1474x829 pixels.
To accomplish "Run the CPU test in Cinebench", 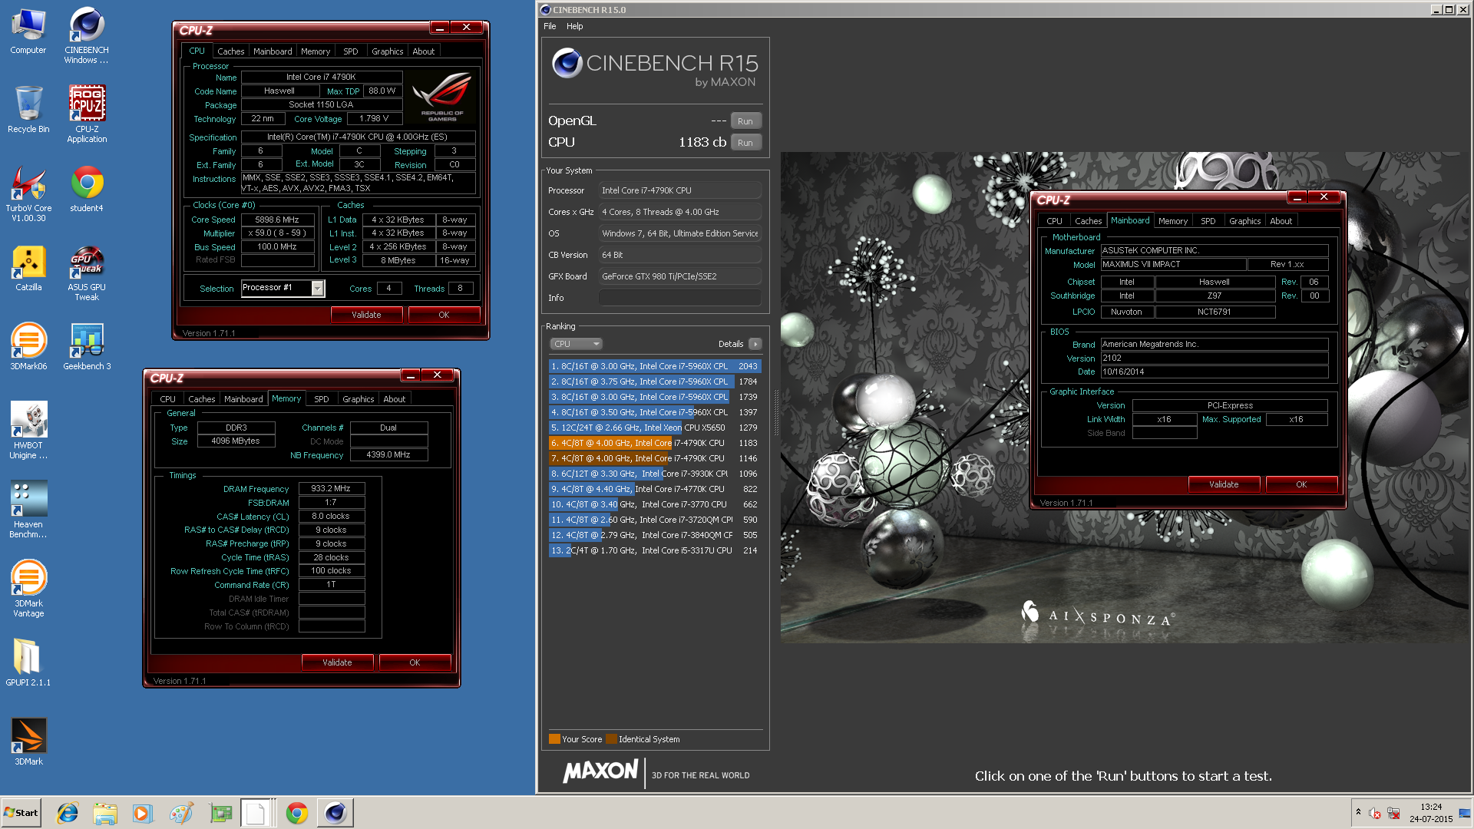I will pos(745,143).
